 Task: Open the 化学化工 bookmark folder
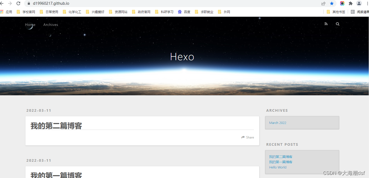point(72,12)
